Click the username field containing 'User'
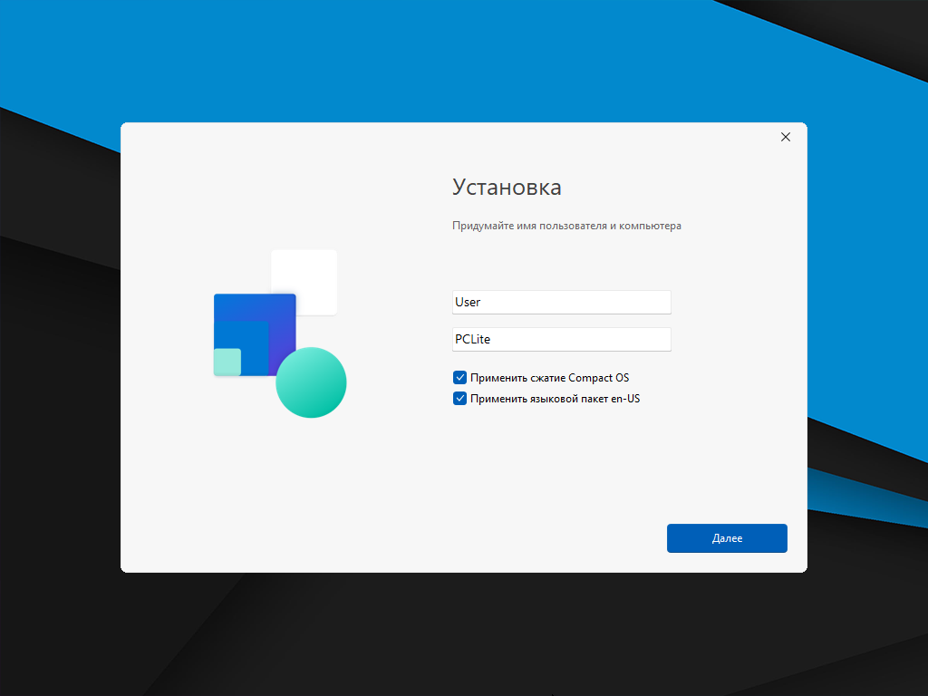 point(561,302)
